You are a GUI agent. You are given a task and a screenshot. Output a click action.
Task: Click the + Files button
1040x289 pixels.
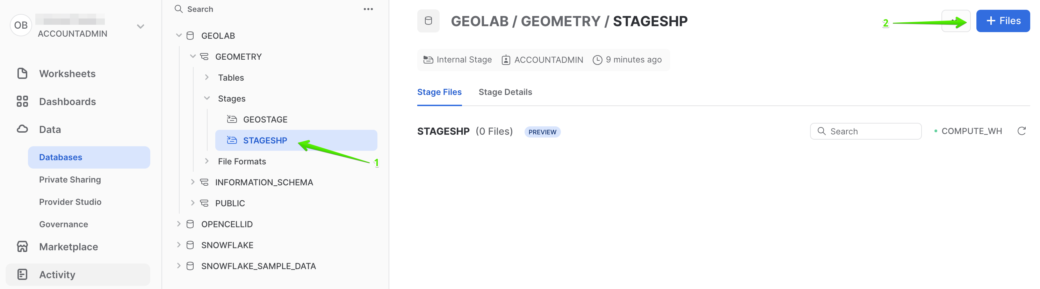tap(1003, 21)
